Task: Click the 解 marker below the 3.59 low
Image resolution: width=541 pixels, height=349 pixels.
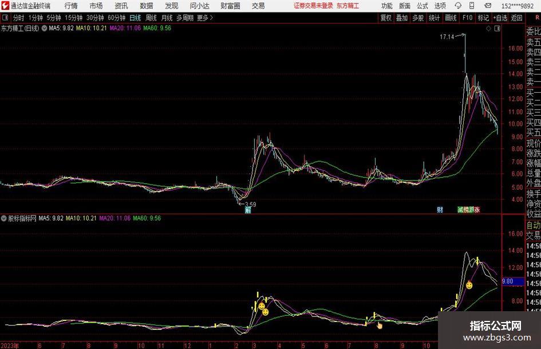Action: click(x=248, y=210)
